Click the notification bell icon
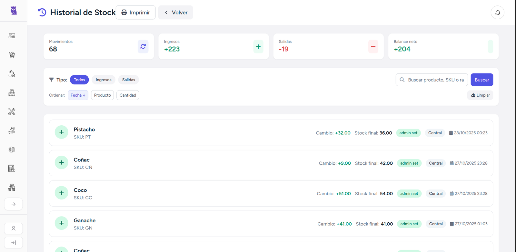 click(x=497, y=13)
